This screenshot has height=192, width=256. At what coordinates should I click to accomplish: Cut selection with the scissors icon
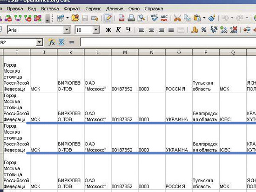177,18
